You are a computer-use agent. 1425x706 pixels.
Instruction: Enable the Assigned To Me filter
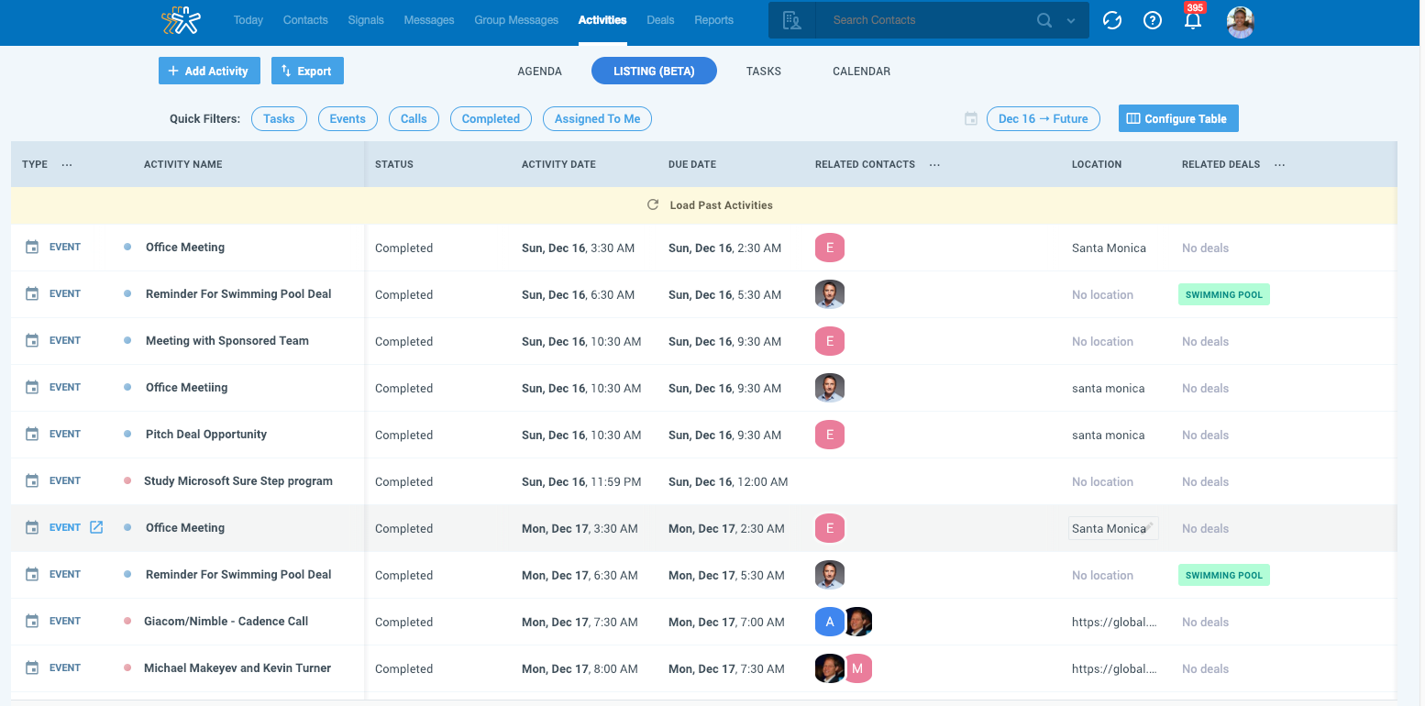click(x=597, y=118)
